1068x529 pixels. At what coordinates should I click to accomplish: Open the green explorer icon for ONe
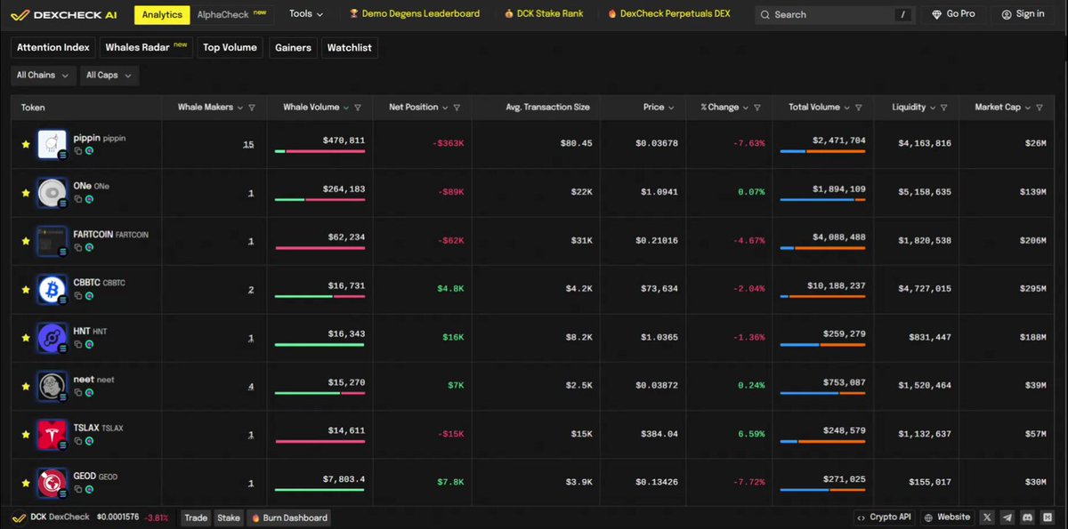pos(89,200)
